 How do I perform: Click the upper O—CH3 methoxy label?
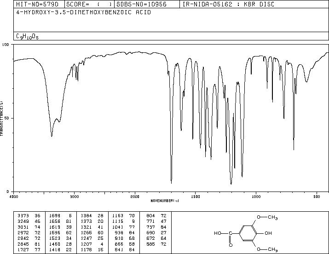coord(267,217)
